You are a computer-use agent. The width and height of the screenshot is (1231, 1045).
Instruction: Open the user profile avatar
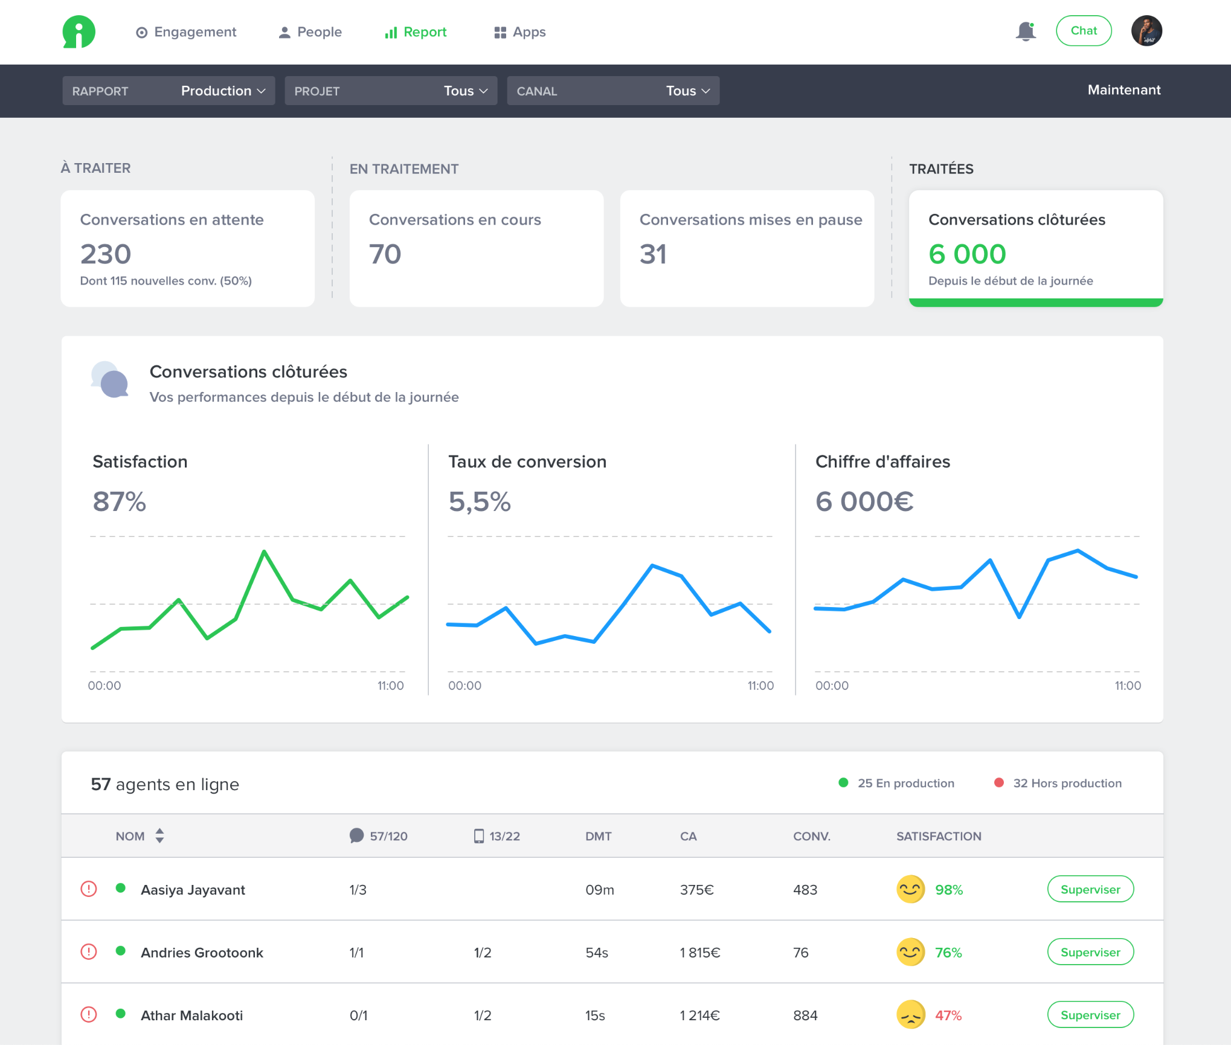click(x=1146, y=31)
